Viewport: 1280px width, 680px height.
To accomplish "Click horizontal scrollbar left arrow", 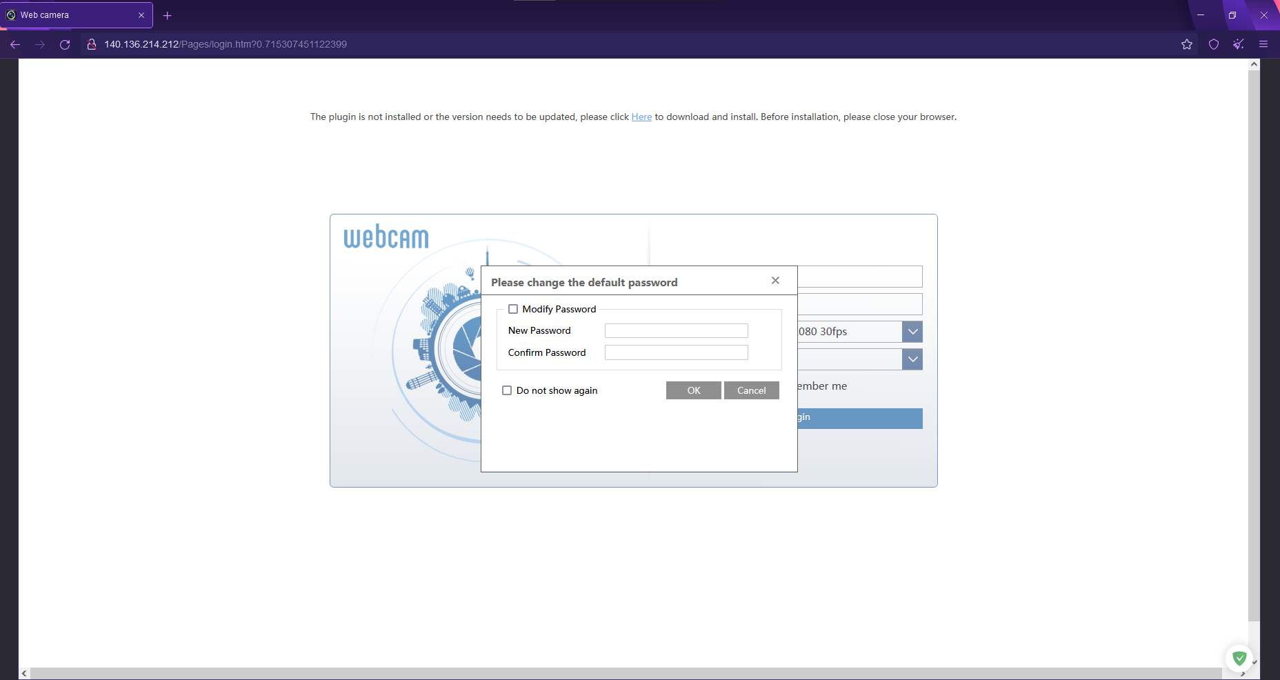I will [x=25, y=673].
